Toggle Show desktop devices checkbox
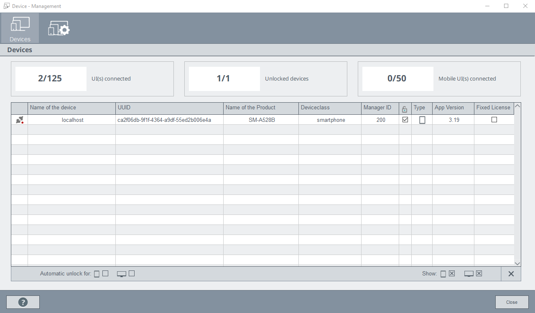This screenshot has width=535, height=313. pos(479,274)
